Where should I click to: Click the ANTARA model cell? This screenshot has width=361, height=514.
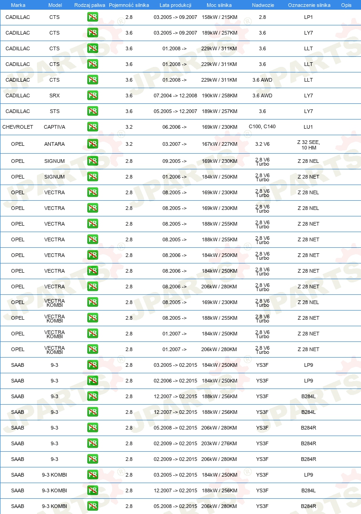(54, 144)
